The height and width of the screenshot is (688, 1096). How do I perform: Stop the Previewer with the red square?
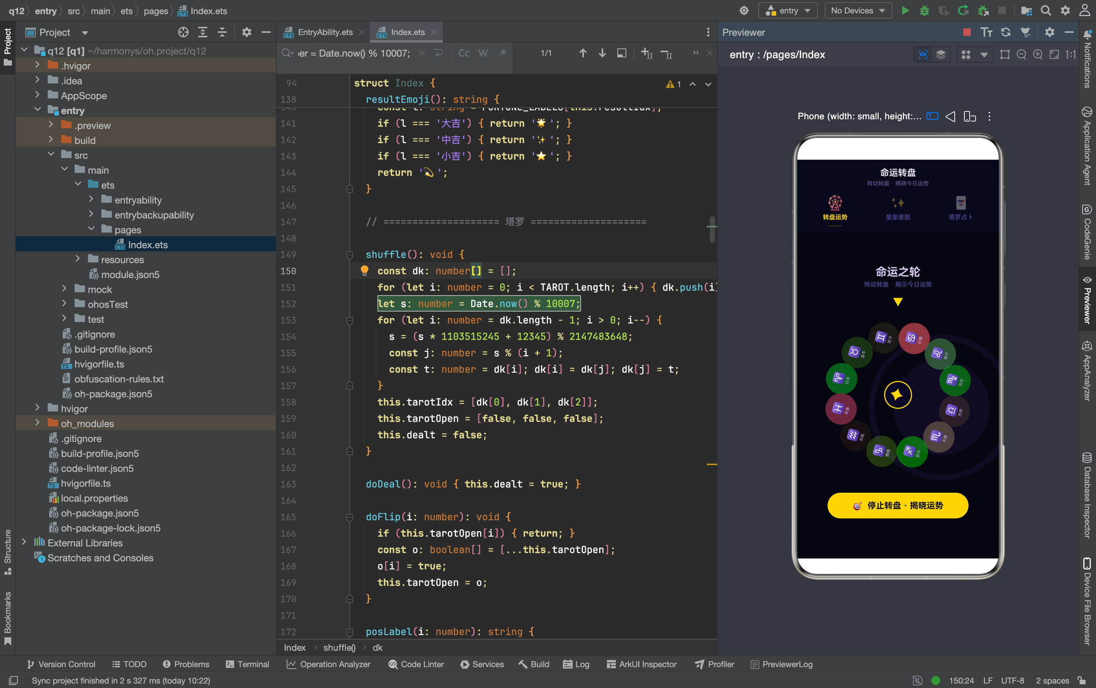pos(967,32)
